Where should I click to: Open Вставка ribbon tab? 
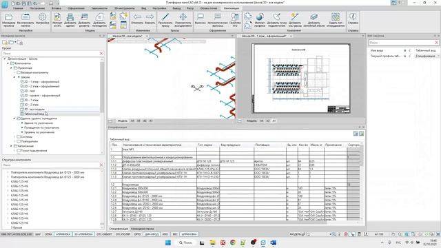tap(57, 8)
